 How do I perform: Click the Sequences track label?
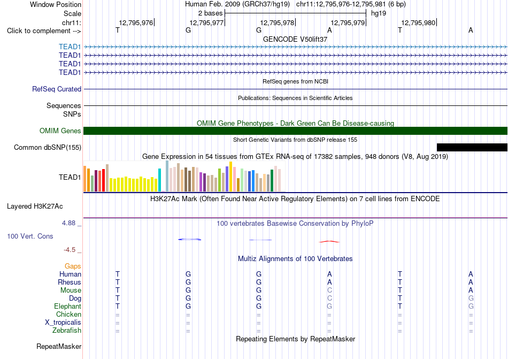[64, 105]
